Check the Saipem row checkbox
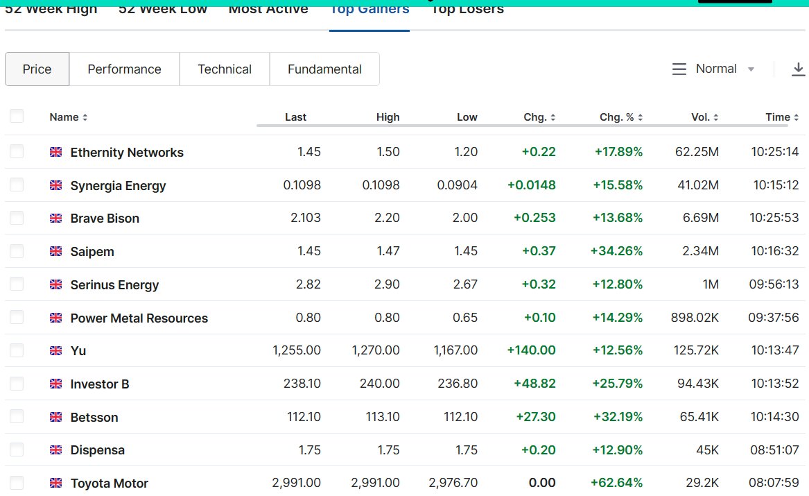 (17, 251)
